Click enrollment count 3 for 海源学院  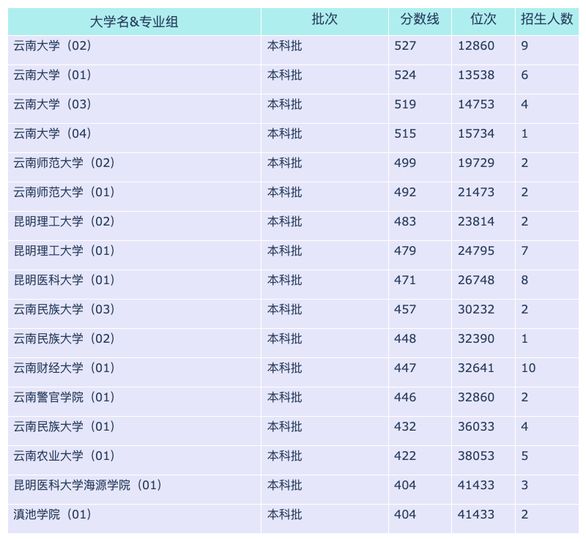click(x=524, y=485)
